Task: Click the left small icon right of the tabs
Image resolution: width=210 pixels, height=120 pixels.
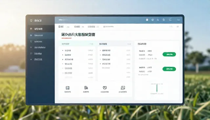Action: click(x=171, y=27)
